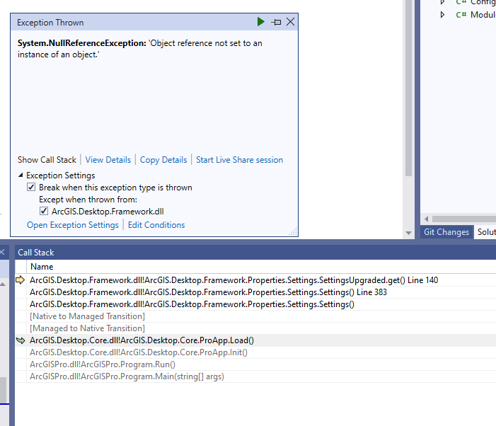Select Settings.Settings() Line 383 stack frame
The height and width of the screenshot is (426, 496).
(x=208, y=292)
